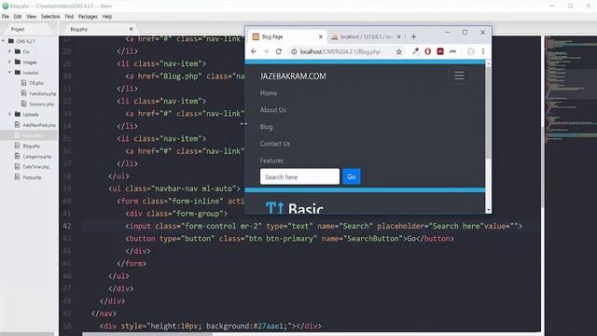Screen dimensions: 597x336
Task: Close the Blog Page browser tab
Action: 321,37
